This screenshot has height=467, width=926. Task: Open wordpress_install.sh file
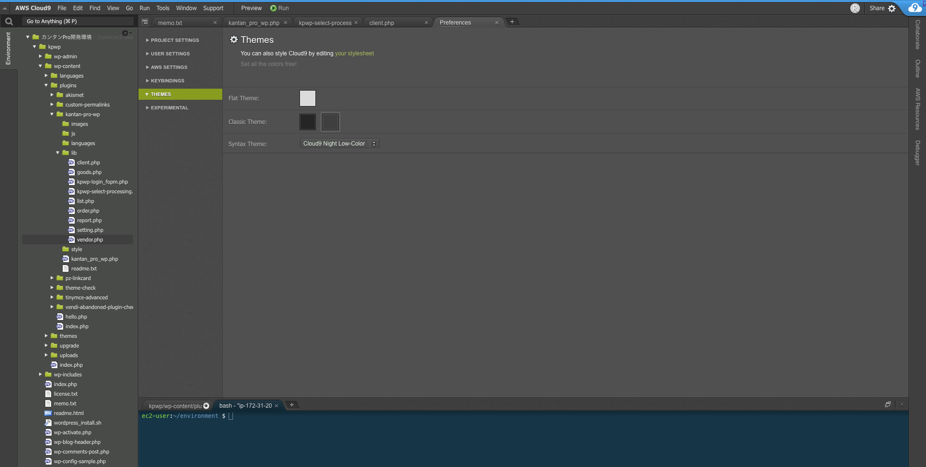78,423
